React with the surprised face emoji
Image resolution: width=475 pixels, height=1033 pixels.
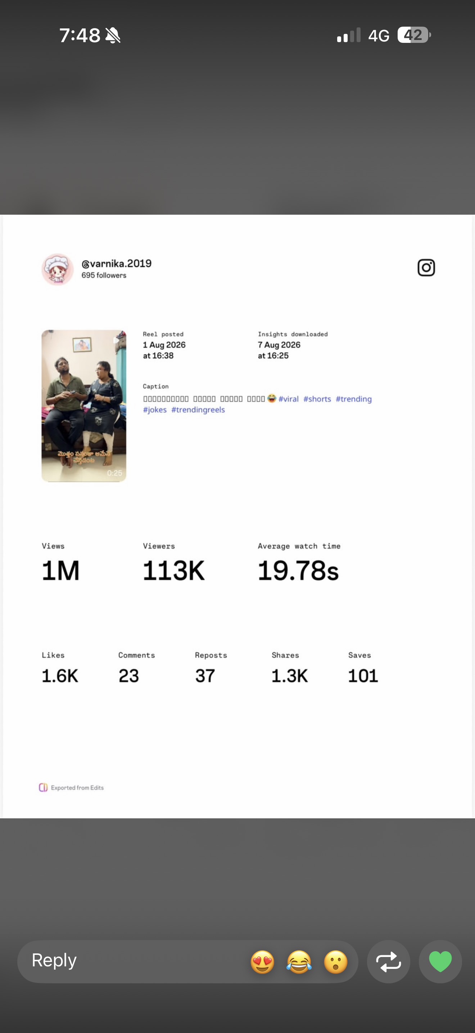[x=336, y=962]
